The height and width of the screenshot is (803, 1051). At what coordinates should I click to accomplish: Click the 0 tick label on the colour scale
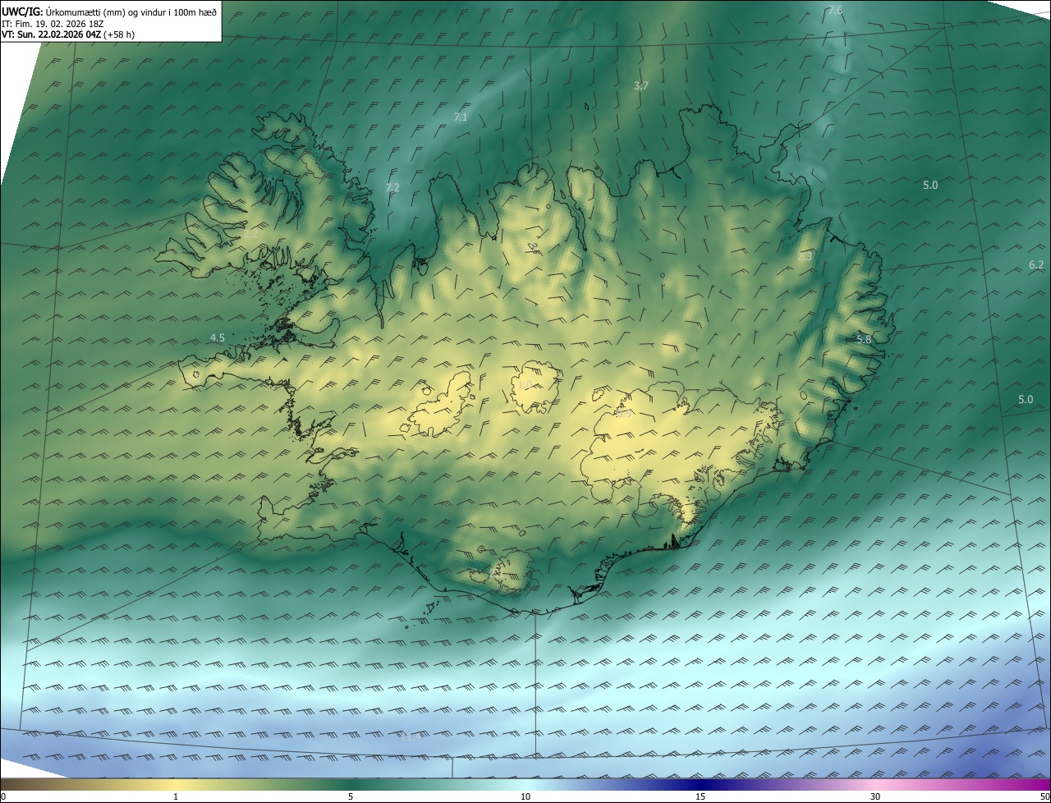point(2,796)
